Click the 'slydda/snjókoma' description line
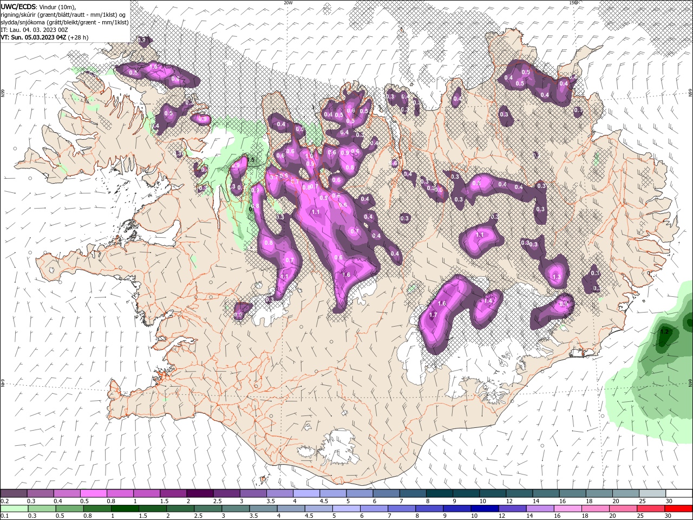The image size is (693, 520). click(64, 22)
